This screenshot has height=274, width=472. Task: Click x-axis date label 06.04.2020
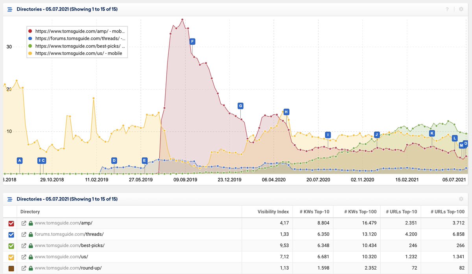coord(274,180)
